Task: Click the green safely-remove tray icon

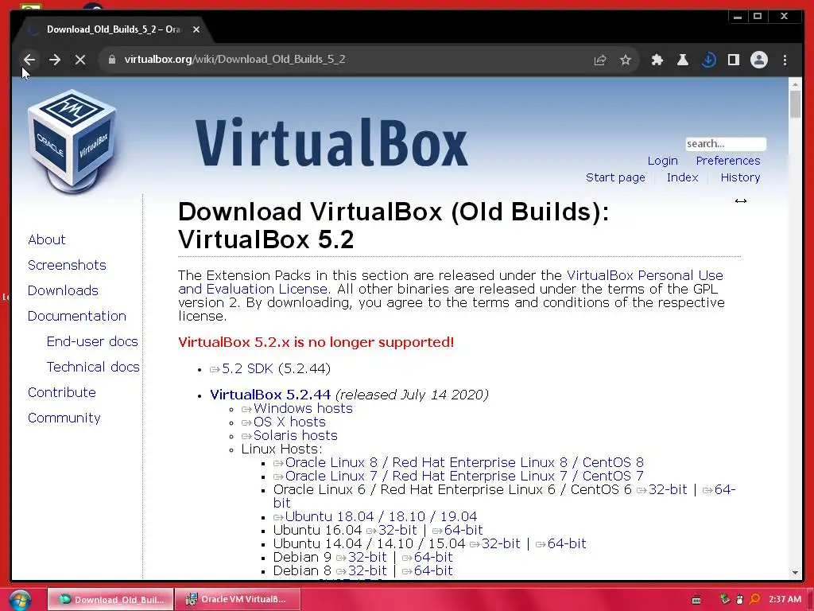Action: click(725, 599)
